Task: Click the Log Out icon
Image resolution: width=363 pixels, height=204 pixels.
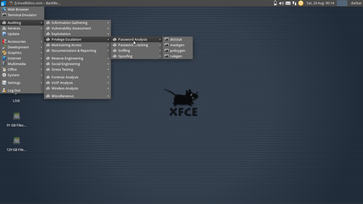Action: coord(4,90)
